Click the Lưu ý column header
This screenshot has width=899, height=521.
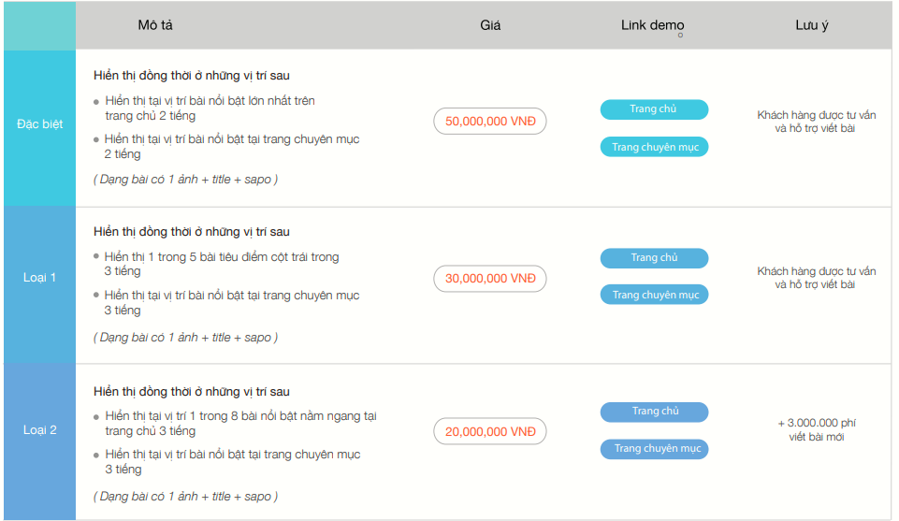click(x=811, y=25)
